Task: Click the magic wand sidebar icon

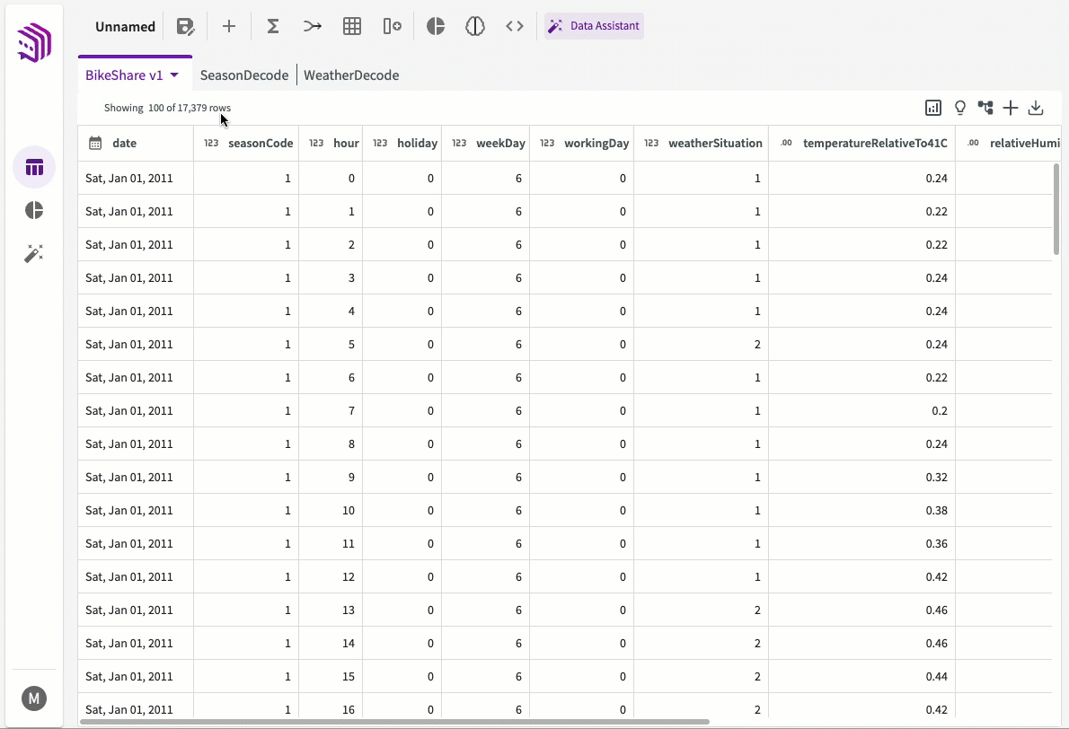Action: [34, 253]
